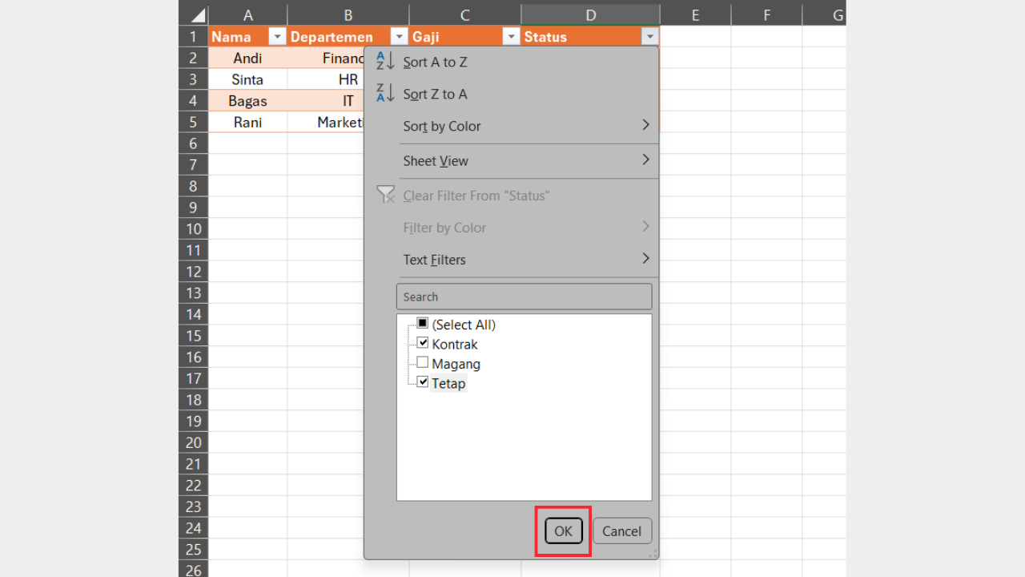Screen dimensions: 1025x577
Task: Cancel the filter dialog
Action: (621, 531)
